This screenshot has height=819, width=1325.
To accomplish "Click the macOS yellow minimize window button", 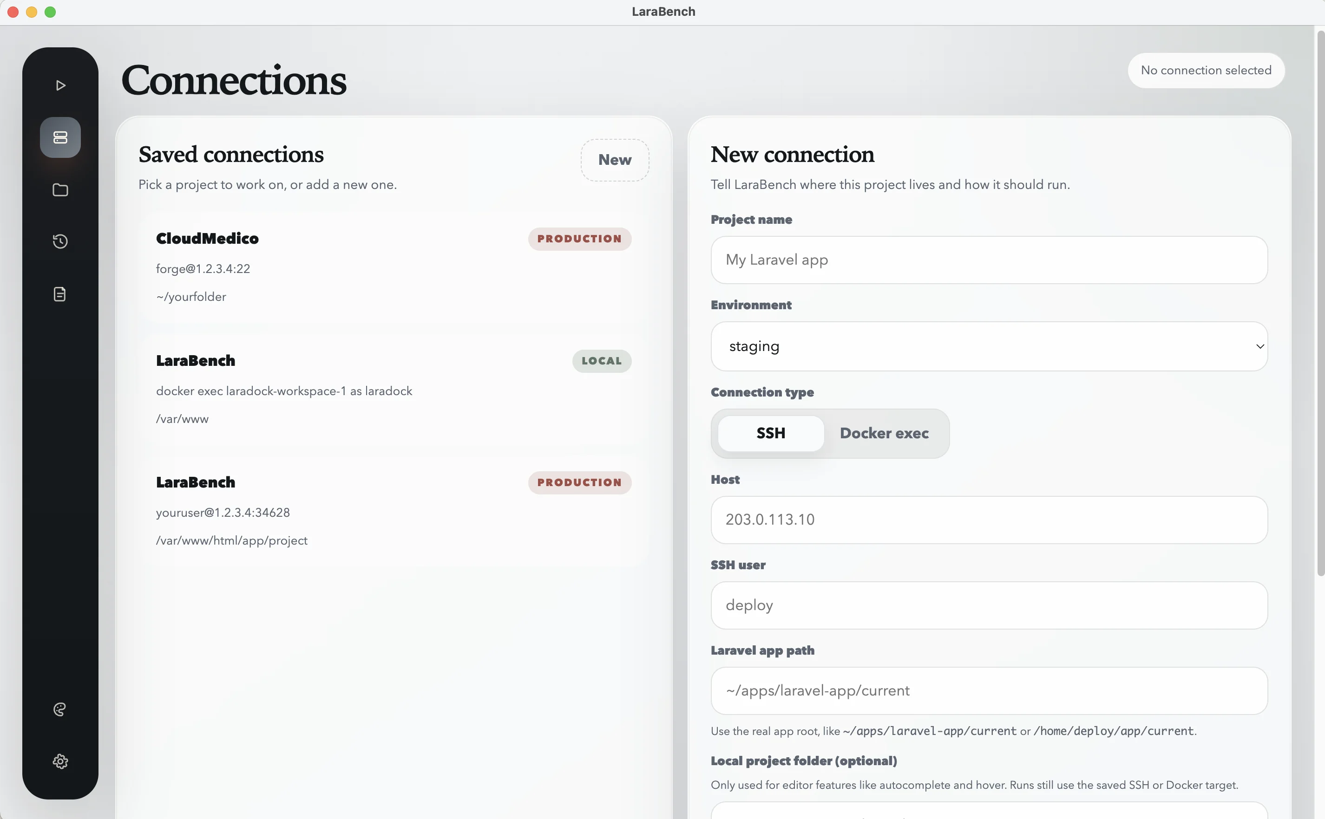I will tap(32, 12).
